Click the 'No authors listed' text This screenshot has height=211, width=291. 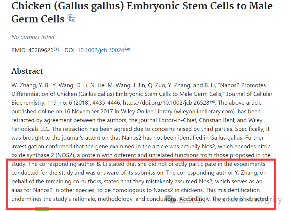(33, 37)
